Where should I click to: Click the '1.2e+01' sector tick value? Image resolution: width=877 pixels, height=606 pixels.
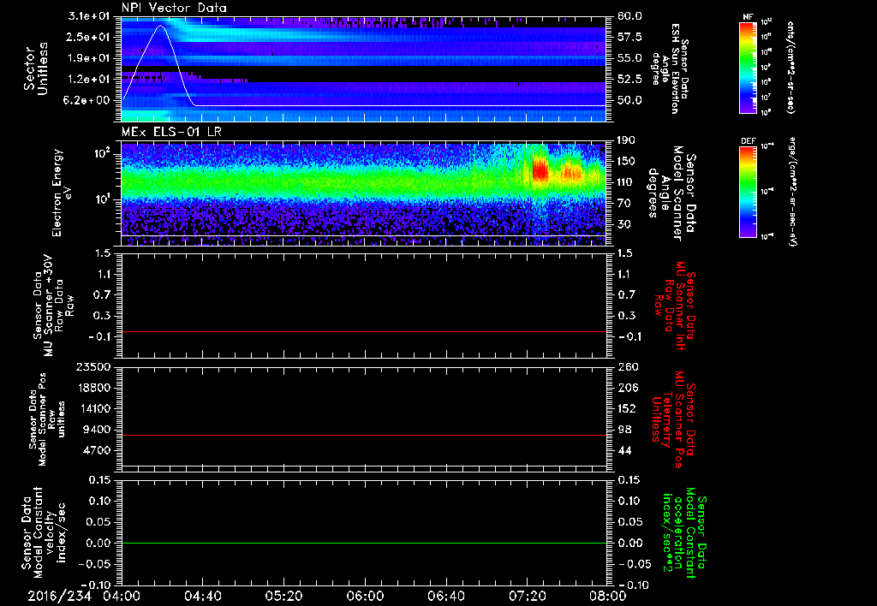click(x=89, y=80)
